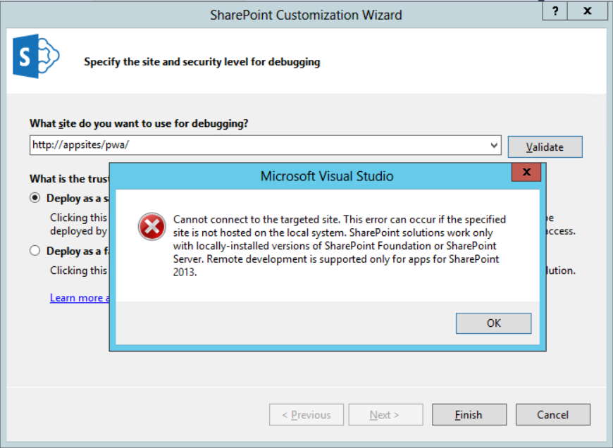Open the debugging site URL dropdown
The image size is (613, 448).
494,145
